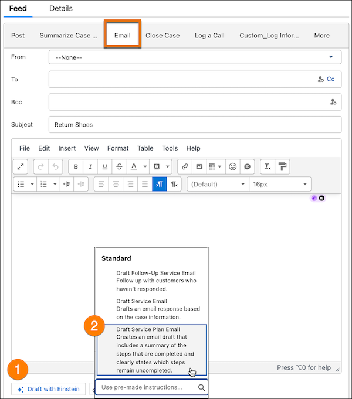Click the insert image icon

coord(199,166)
